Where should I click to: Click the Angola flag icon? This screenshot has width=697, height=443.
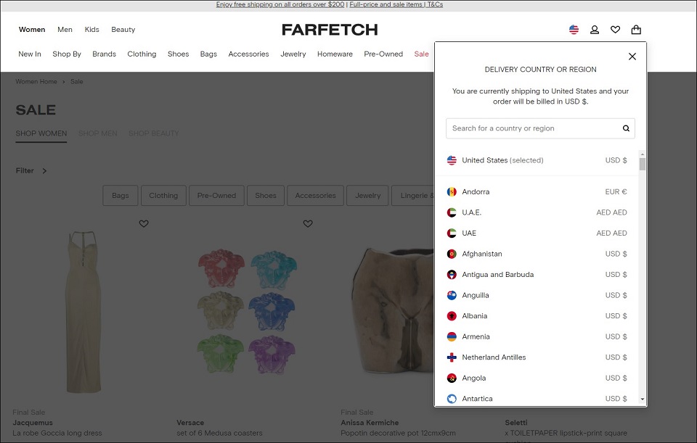tap(452, 378)
